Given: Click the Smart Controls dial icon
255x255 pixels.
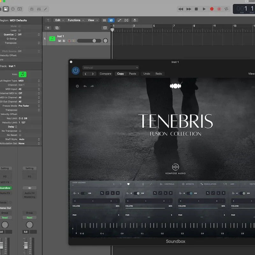Looking at the screenshot, I should 32,9.
